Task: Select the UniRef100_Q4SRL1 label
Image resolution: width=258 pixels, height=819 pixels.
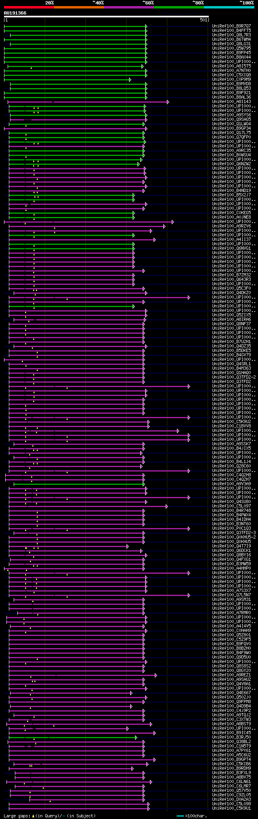Action: 231,364
